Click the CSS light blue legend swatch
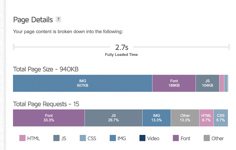The height and width of the screenshot is (150, 236). tap(83, 138)
